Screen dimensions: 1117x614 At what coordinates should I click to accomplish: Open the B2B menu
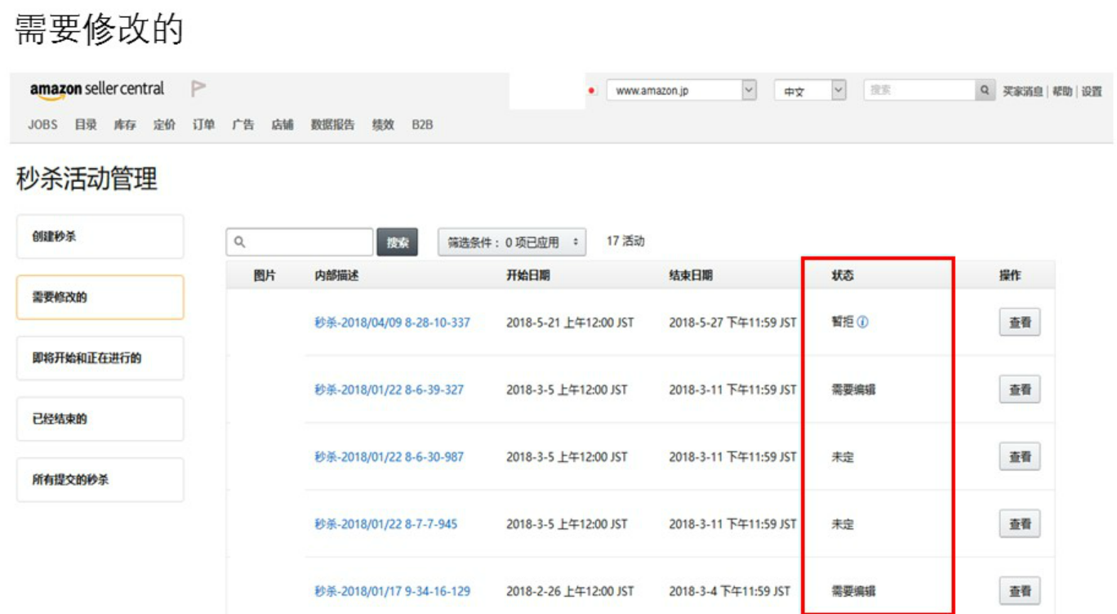422,125
